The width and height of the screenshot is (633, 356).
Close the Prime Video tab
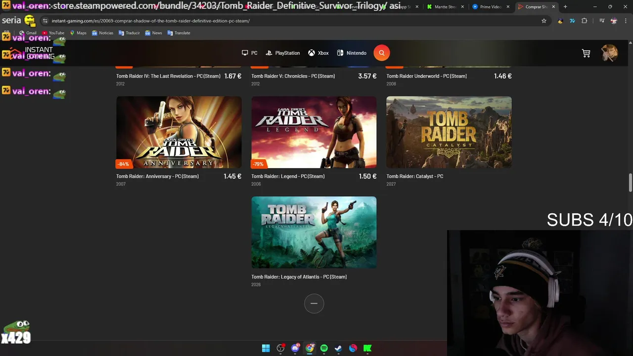(508, 7)
